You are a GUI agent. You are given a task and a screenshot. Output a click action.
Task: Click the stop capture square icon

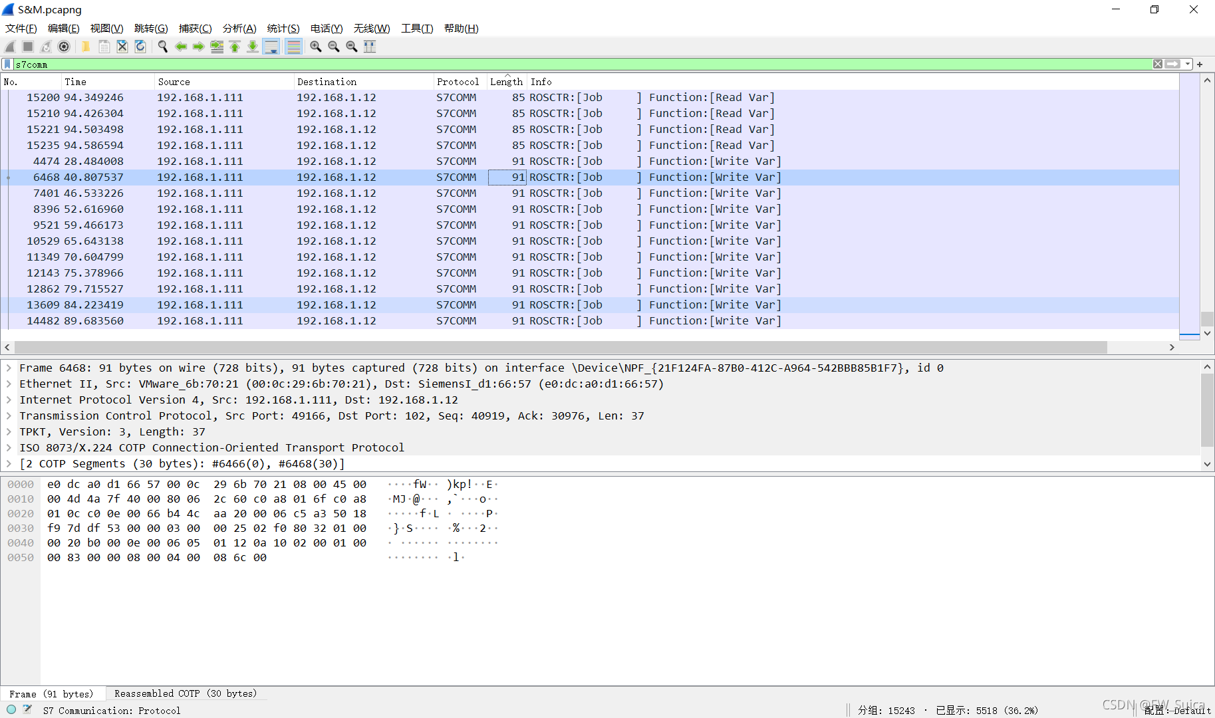click(28, 47)
